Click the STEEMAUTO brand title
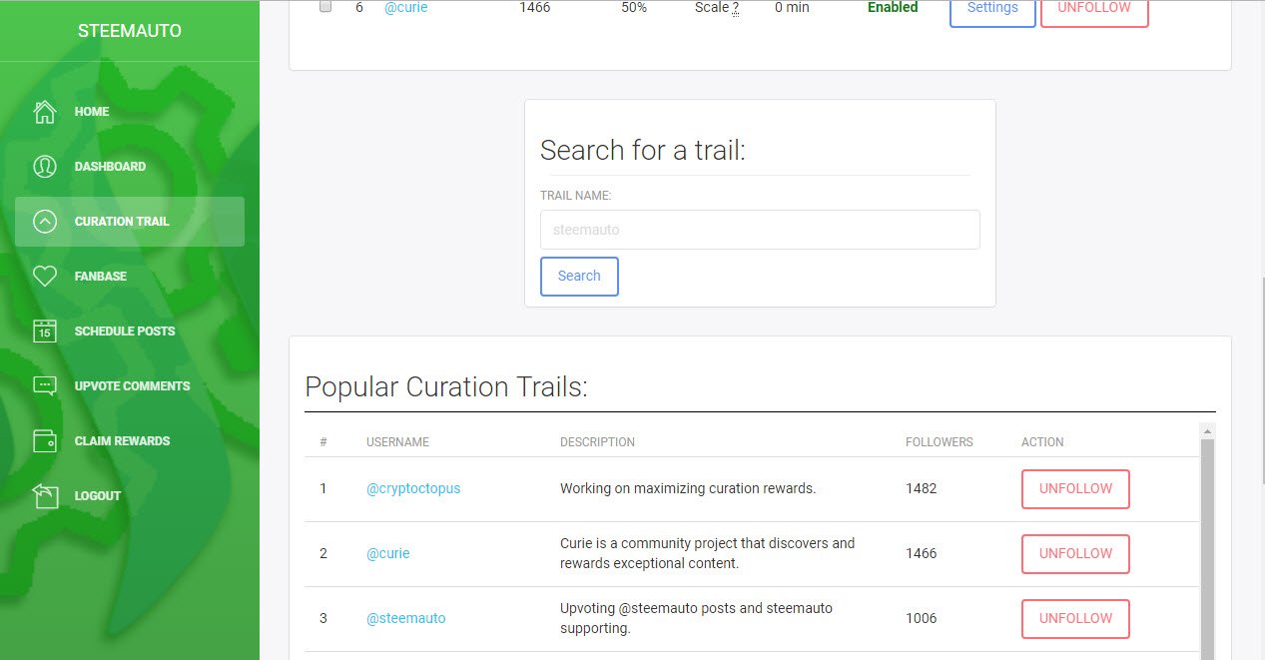The height and width of the screenshot is (660, 1265). point(130,31)
